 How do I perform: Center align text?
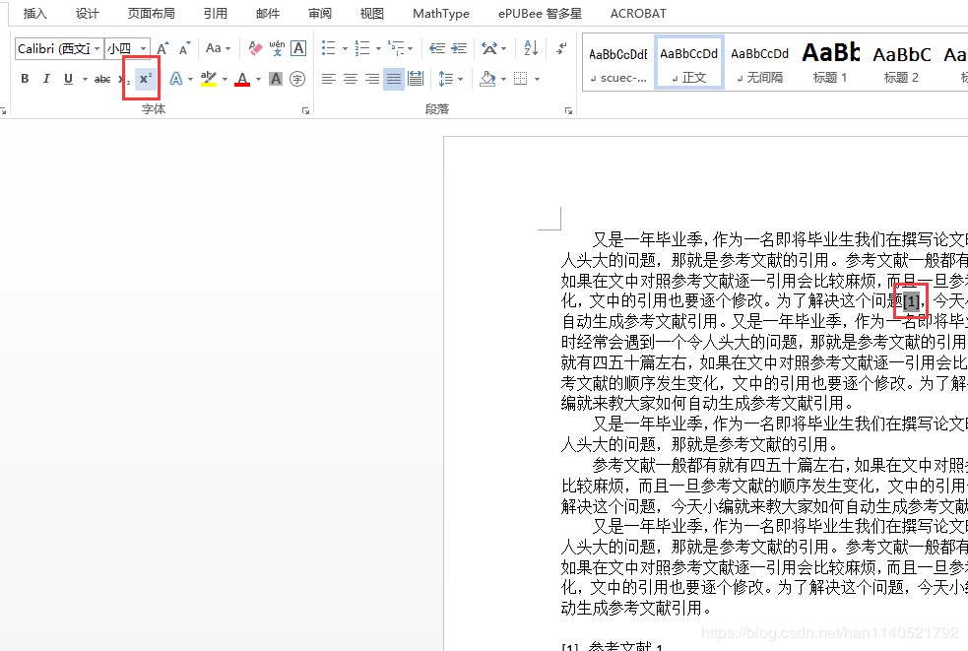tap(350, 79)
